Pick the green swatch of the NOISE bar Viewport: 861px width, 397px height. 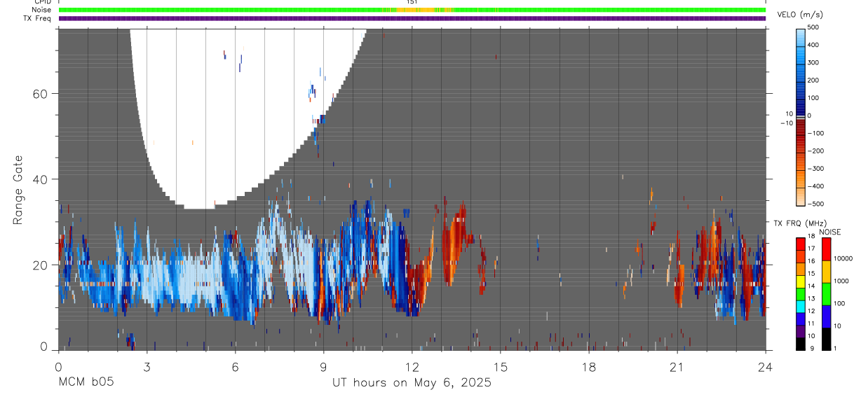[826, 294]
